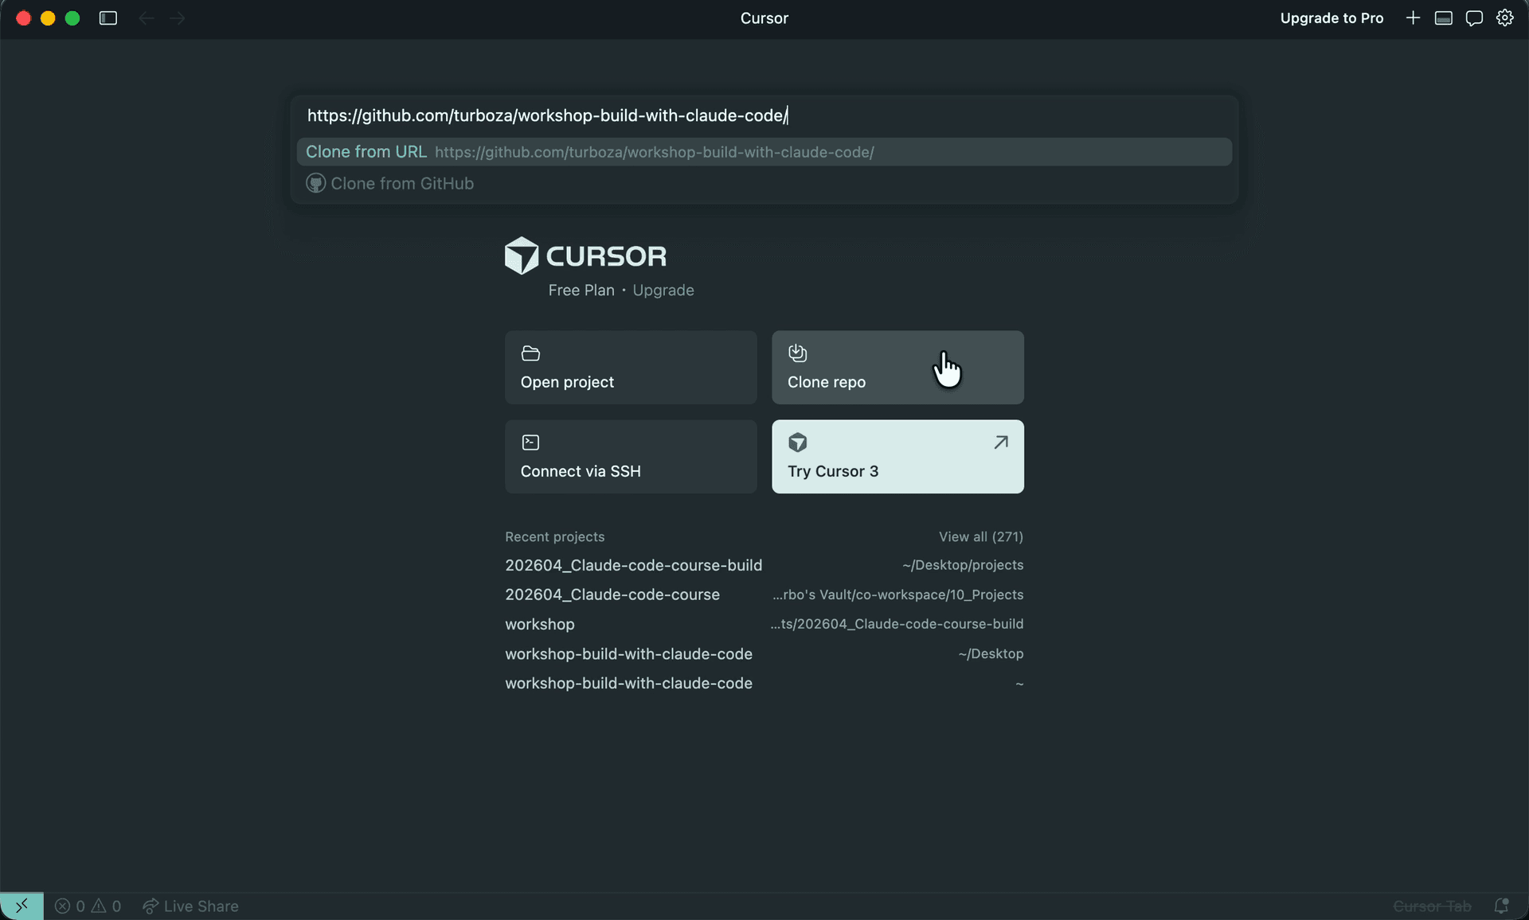Click the Clone repo card
The image size is (1529, 920).
click(x=897, y=368)
